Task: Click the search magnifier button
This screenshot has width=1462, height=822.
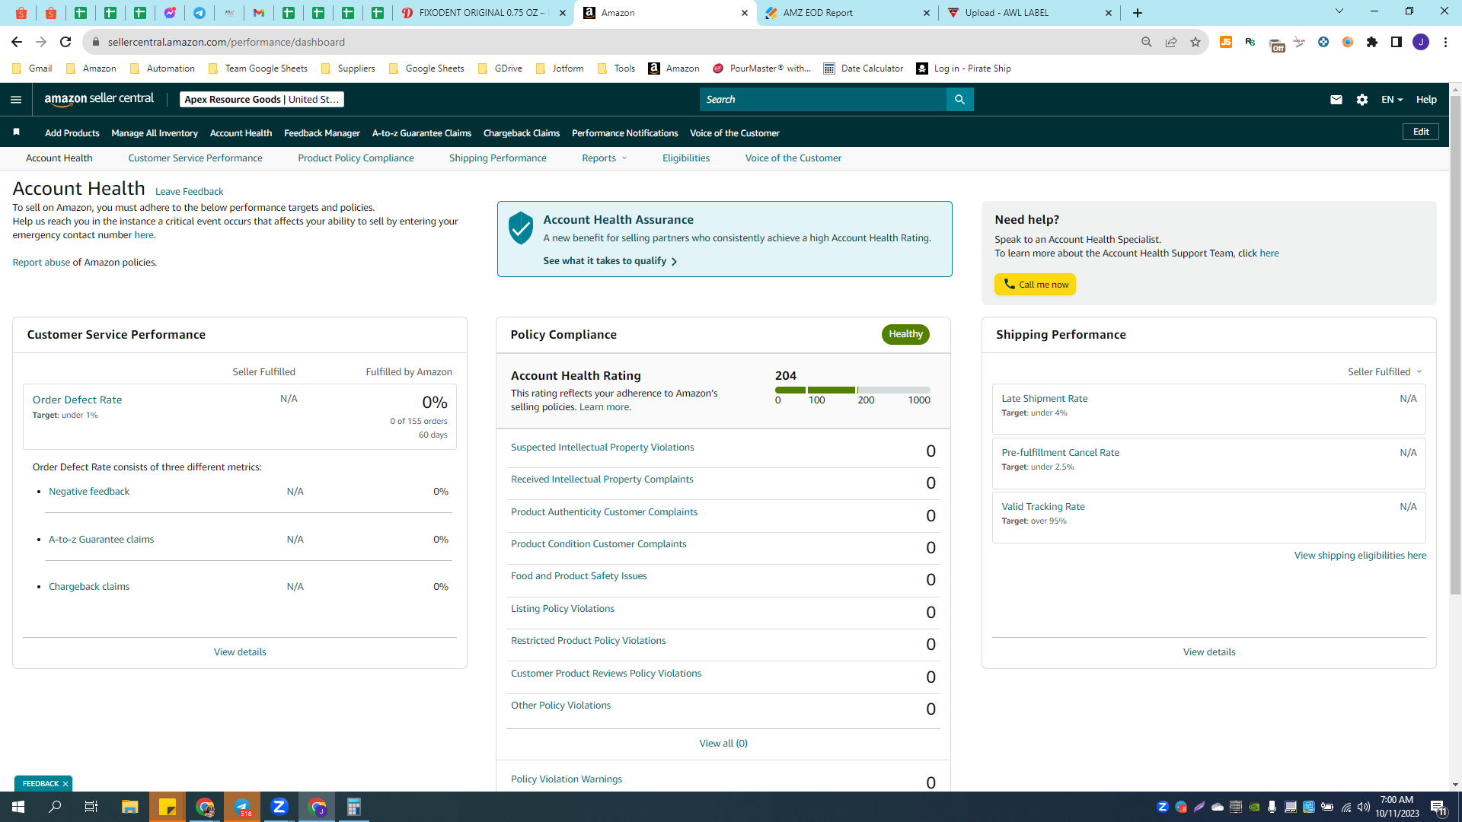Action: click(x=959, y=100)
